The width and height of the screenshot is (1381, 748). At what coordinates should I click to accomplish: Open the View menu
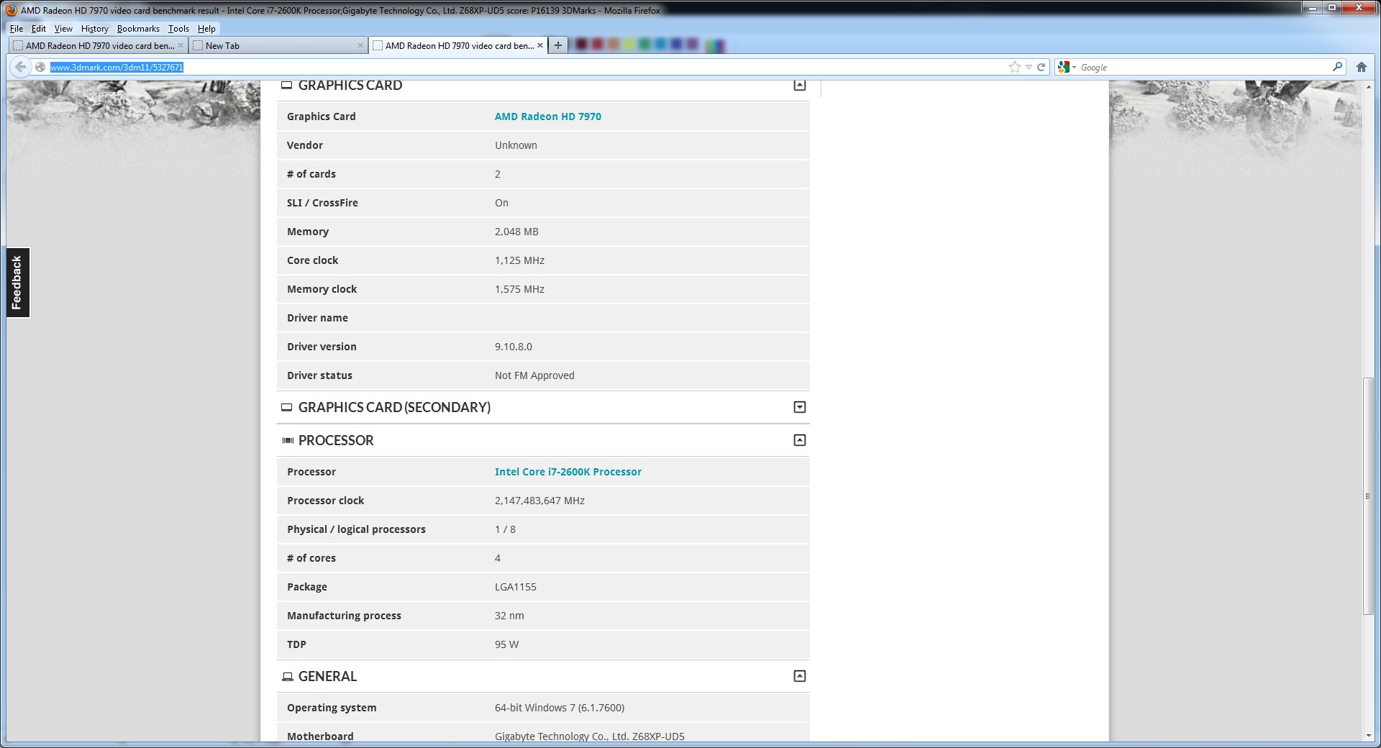point(63,29)
